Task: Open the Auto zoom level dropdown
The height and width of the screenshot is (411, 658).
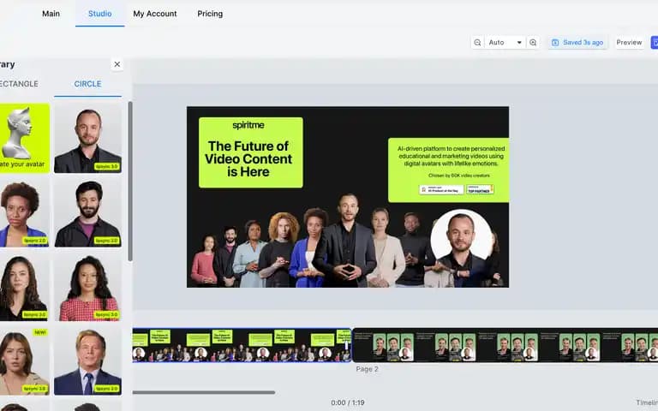Action: point(505,42)
